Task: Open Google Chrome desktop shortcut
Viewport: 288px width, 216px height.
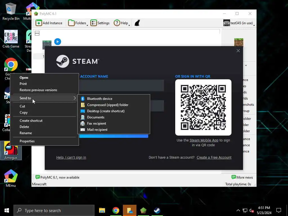Action: [x=11, y=65]
